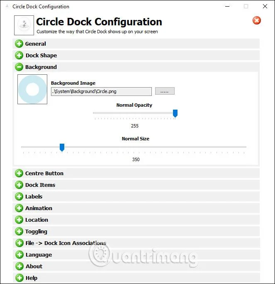
Task: Click the green plus icon beside Labels
Action: point(19,196)
